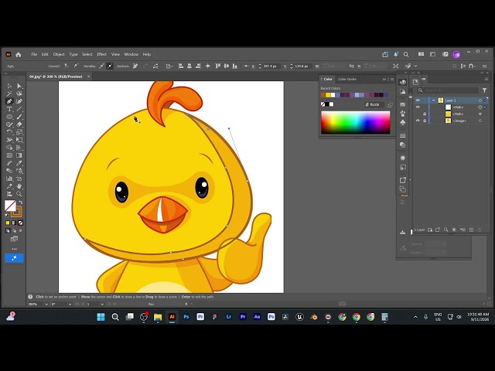The width and height of the screenshot is (495, 371).
Task: Open the Color panel flyout menu
Action: coord(392,79)
